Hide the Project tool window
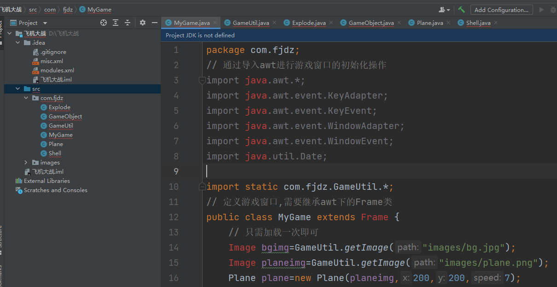Image resolution: width=557 pixels, height=287 pixels. pyautogui.click(x=155, y=23)
